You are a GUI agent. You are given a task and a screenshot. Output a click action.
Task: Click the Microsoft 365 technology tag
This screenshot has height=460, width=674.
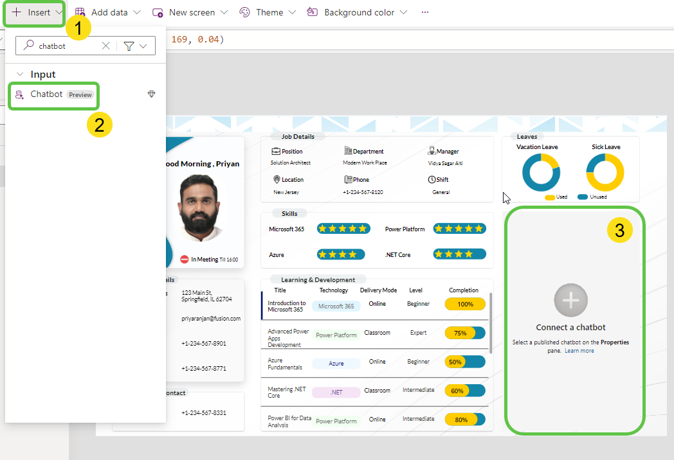(336, 306)
